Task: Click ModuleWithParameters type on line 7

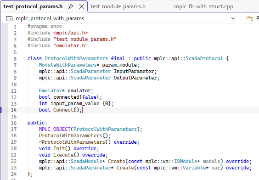Action: (x=68, y=65)
